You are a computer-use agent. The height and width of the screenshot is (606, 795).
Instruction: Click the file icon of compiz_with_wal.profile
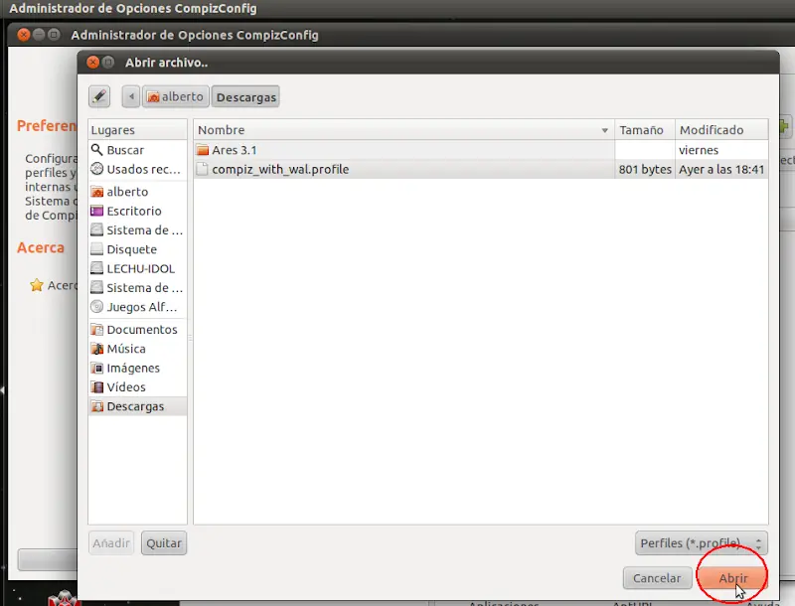[202, 169]
